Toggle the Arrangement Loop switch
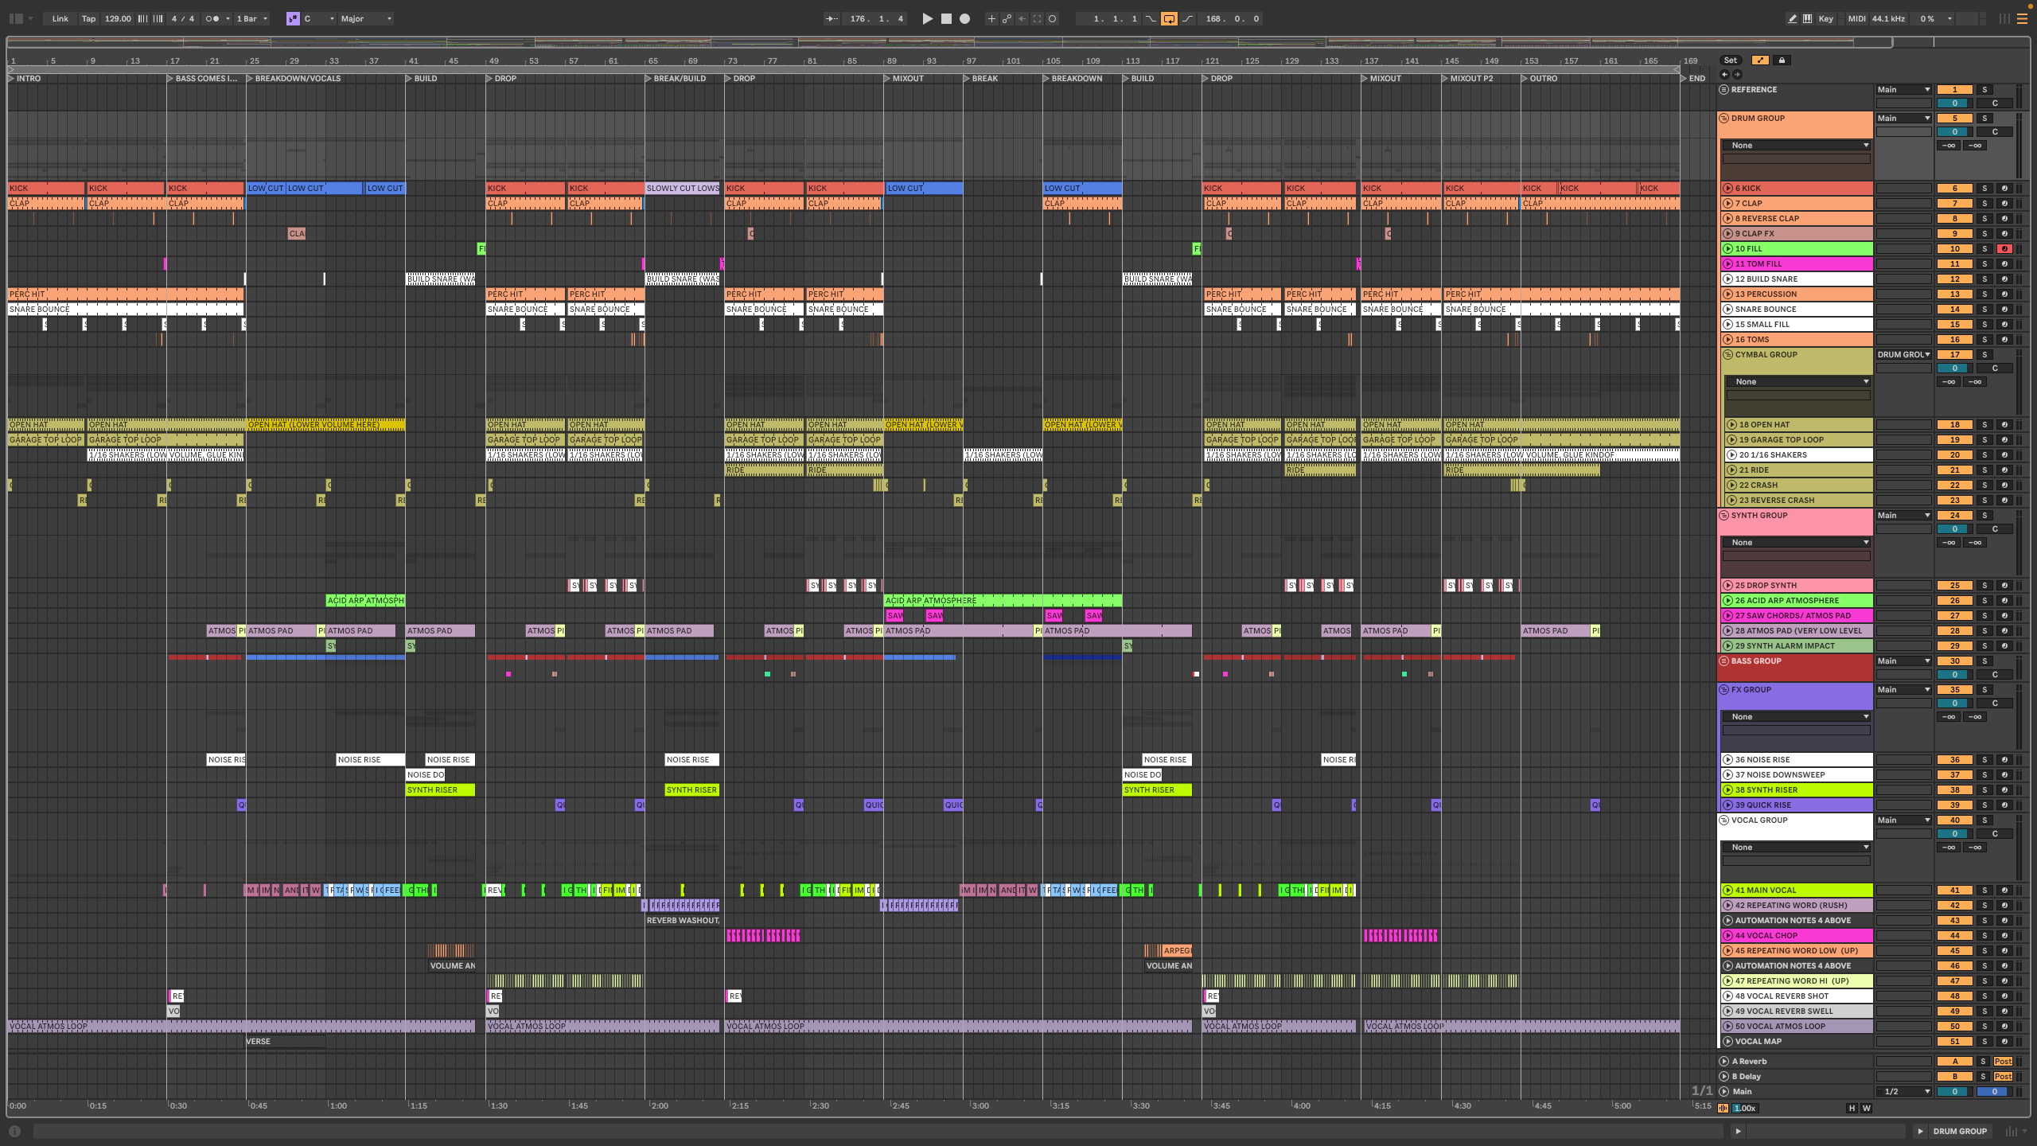Image resolution: width=2037 pixels, height=1146 pixels. [x=1169, y=18]
